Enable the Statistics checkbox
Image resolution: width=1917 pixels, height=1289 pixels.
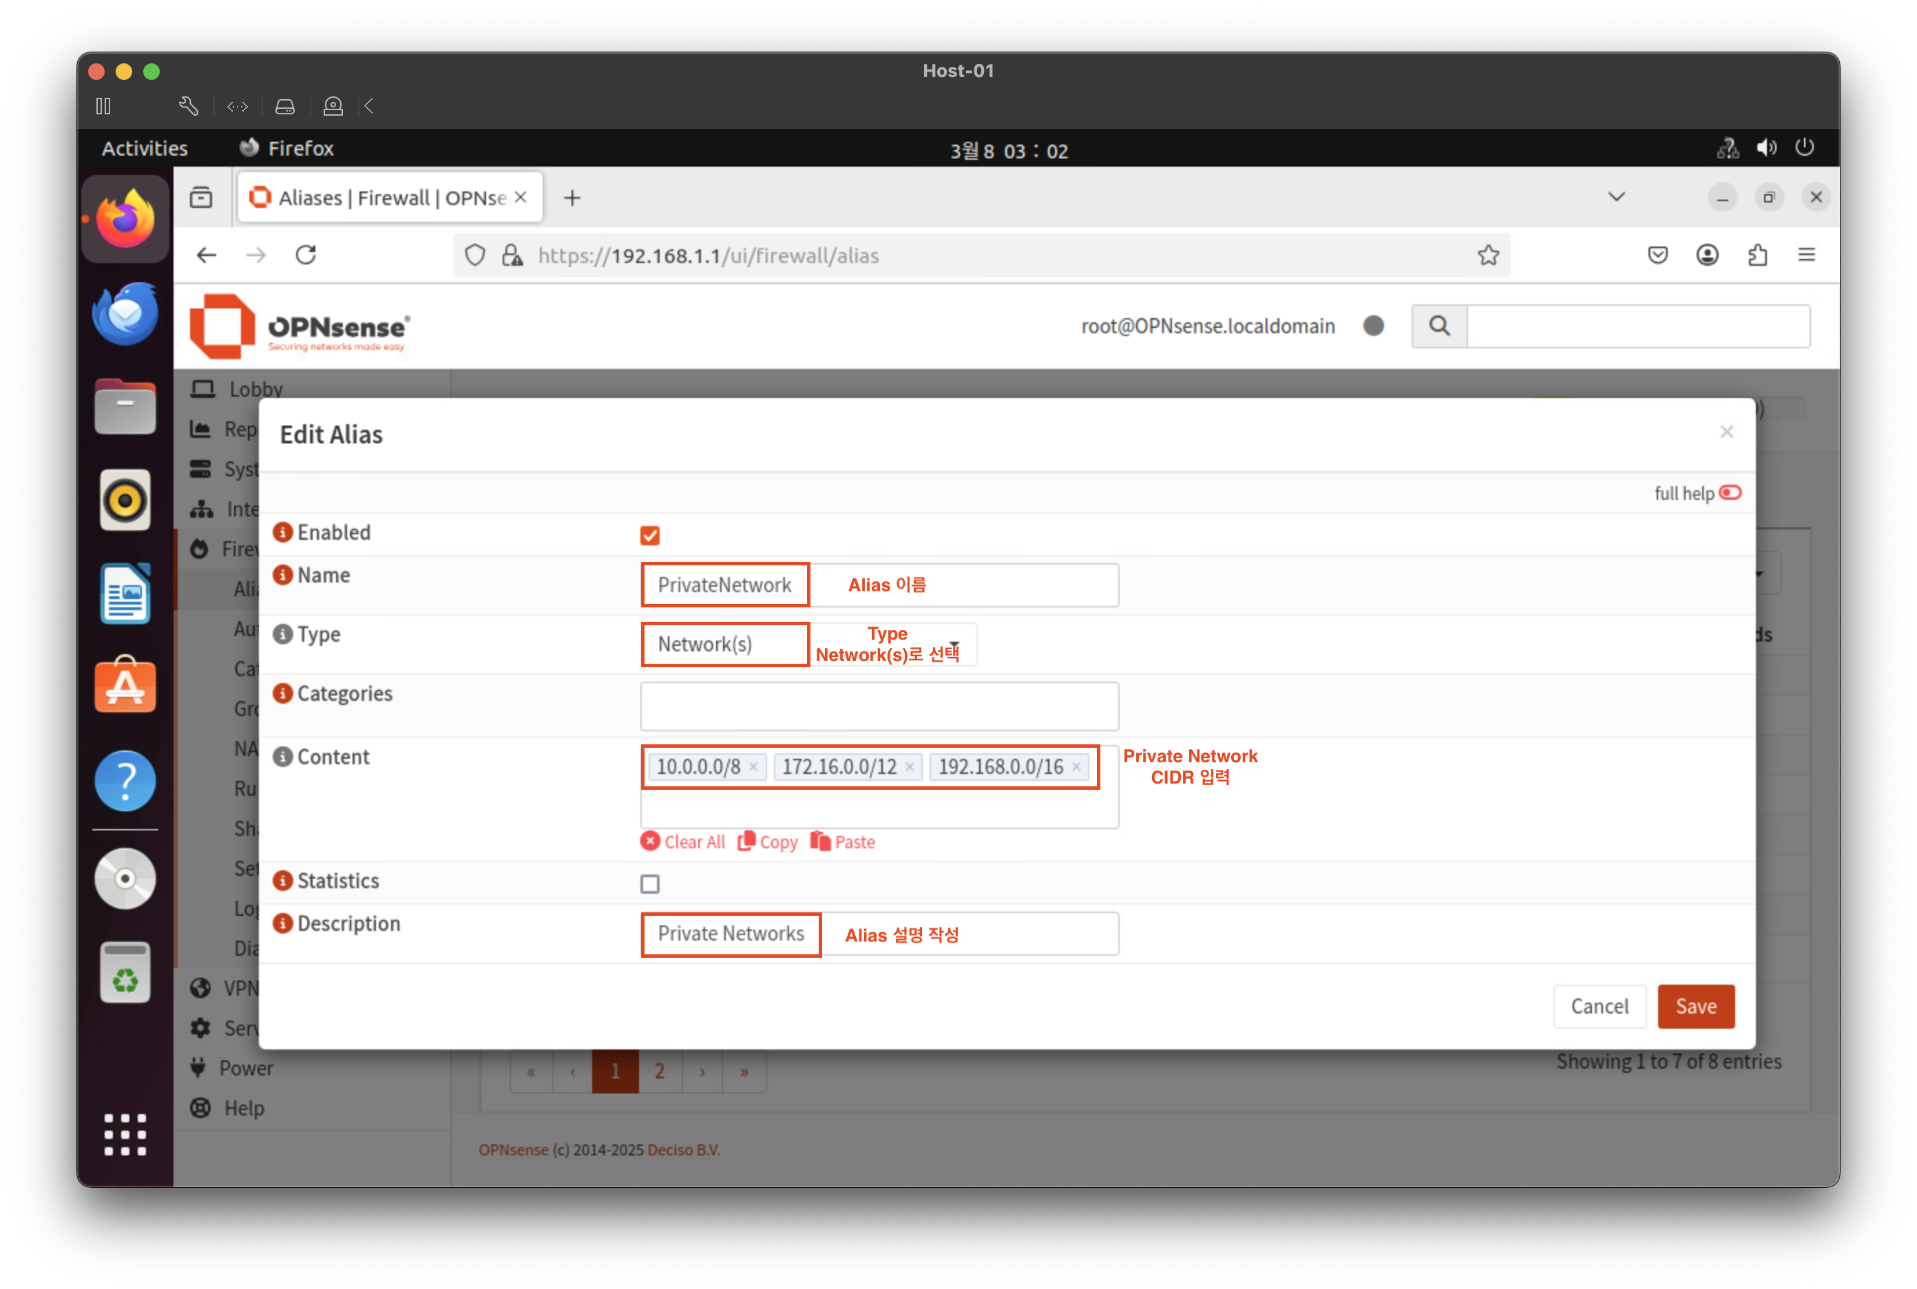tap(649, 883)
